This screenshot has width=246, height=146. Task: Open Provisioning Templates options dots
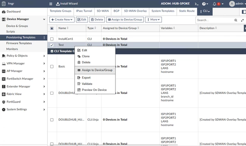[44, 37]
